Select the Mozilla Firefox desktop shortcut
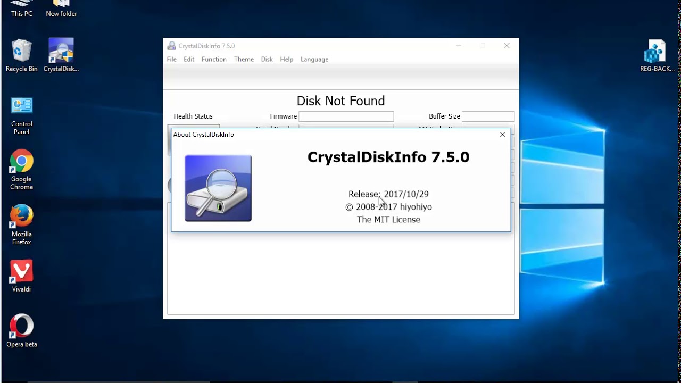The width and height of the screenshot is (681, 383). coord(22,225)
